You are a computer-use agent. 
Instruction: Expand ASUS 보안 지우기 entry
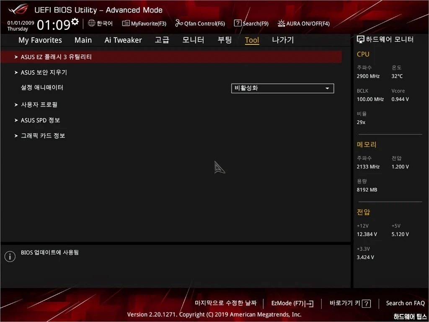(x=44, y=73)
